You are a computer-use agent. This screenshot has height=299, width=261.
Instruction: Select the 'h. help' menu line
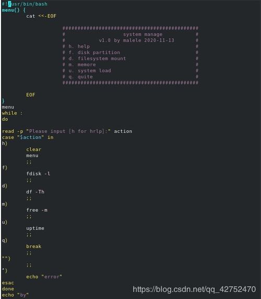click(x=79, y=47)
